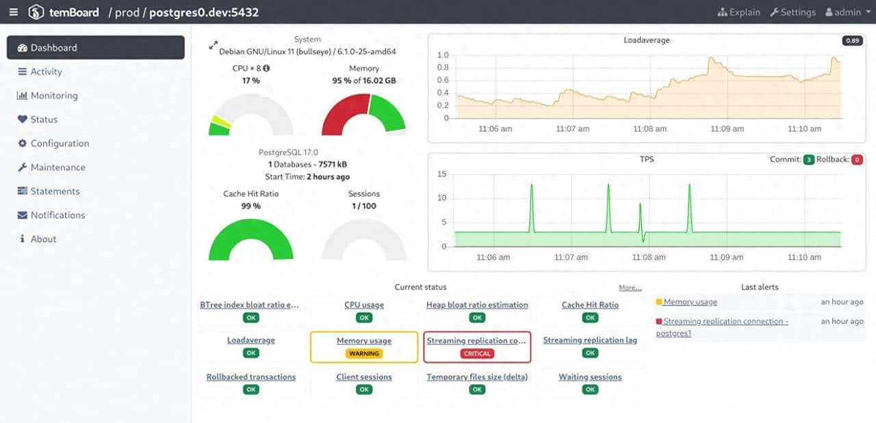This screenshot has height=423, width=876.
Task: Open the CRITICAL Streaming replication connection status
Action: point(476,341)
